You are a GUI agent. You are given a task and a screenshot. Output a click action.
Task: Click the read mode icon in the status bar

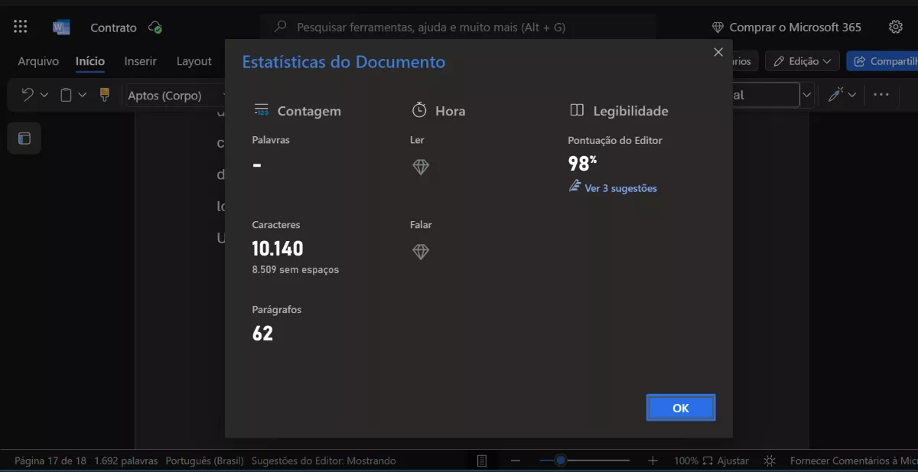[481, 460]
